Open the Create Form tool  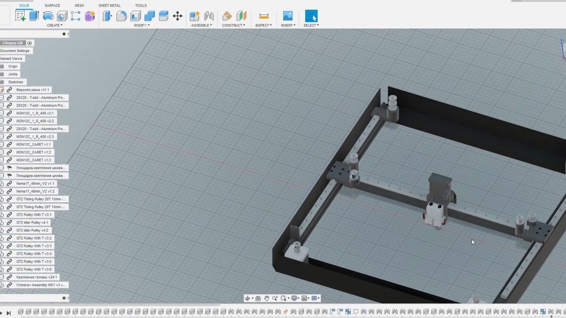pyautogui.click(x=90, y=16)
